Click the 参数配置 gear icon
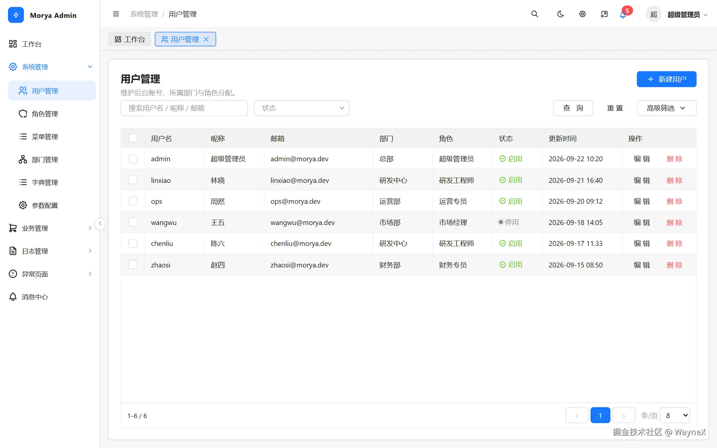The width and height of the screenshot is (717, 448). tap(23, 205)
